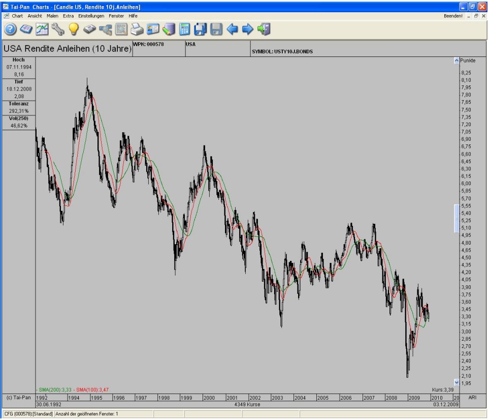Click the printer icon
489x420 pixels.
coord(137,29)
